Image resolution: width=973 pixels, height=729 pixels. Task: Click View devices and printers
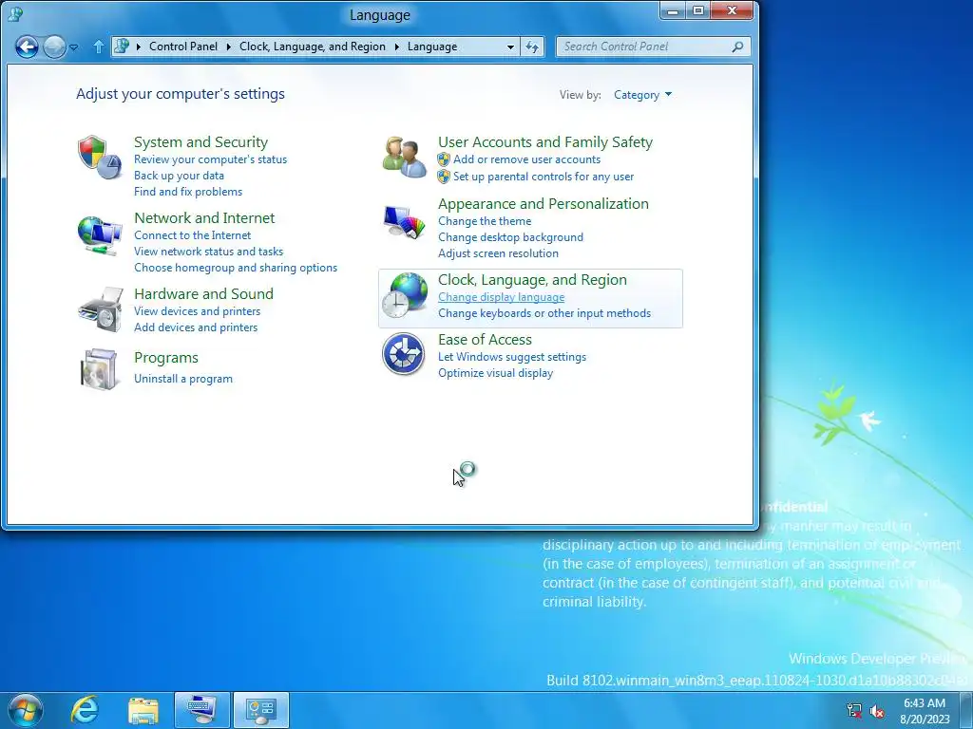(x=198, y=311)
